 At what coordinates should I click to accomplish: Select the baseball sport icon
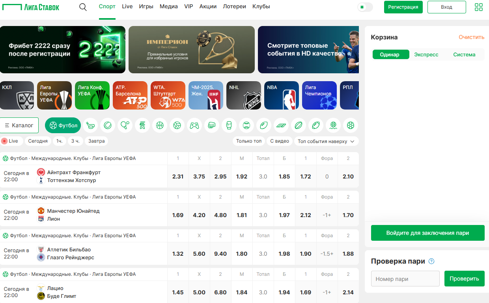coord(246,125)
